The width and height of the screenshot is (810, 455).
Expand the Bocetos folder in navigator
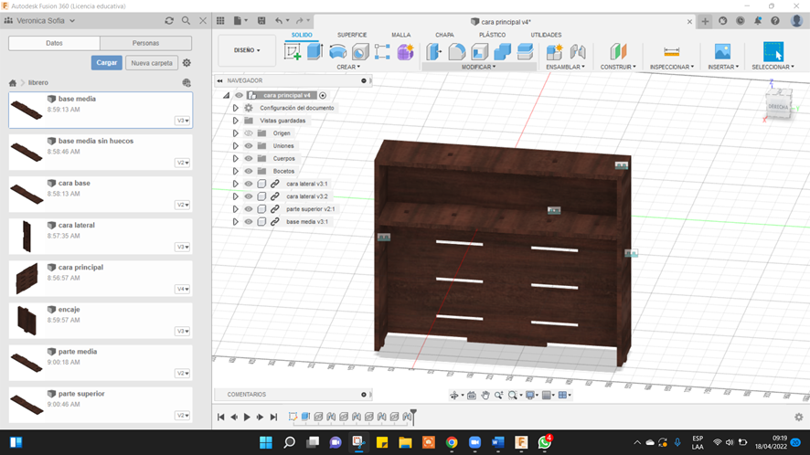coord(235,171)
